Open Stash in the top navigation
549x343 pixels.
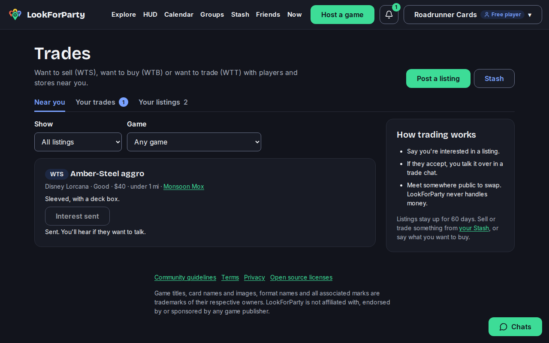click(x=240, y=15)
